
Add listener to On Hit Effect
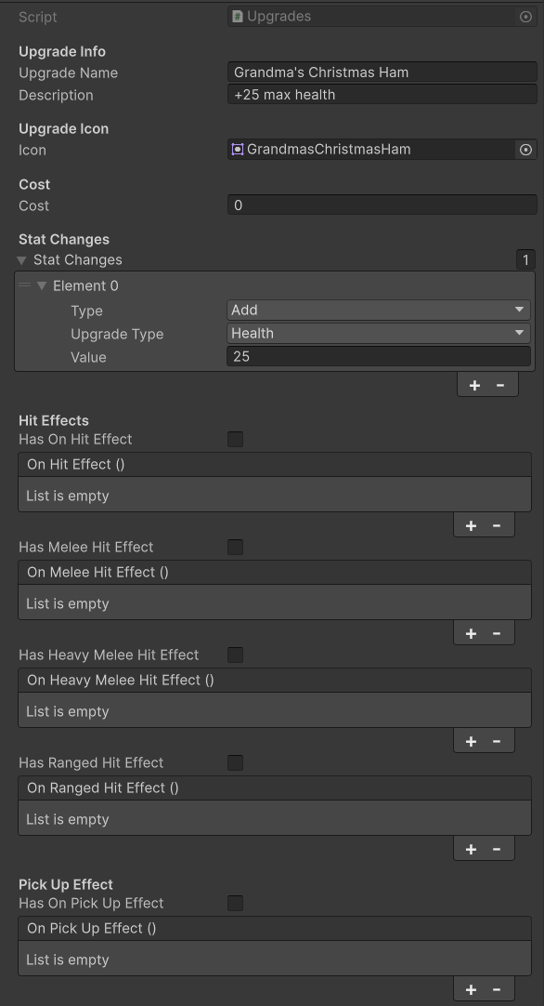[x=471, y=525]
